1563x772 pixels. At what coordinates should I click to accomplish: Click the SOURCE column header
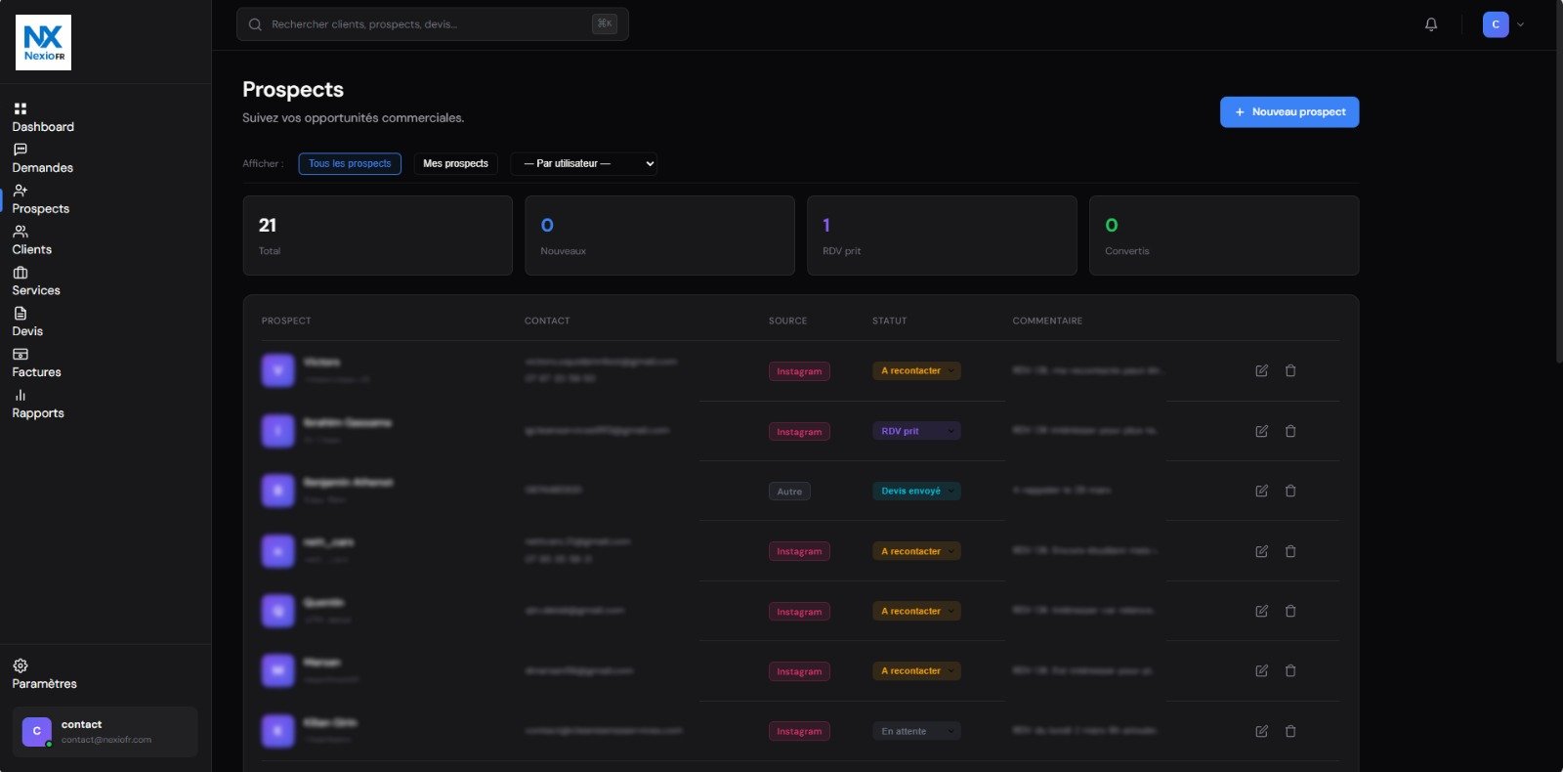pyautogui.click(x=787, y=321)
